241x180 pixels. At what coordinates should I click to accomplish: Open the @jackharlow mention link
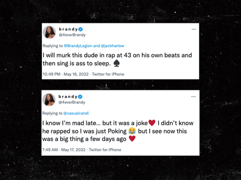coord(112,46)
